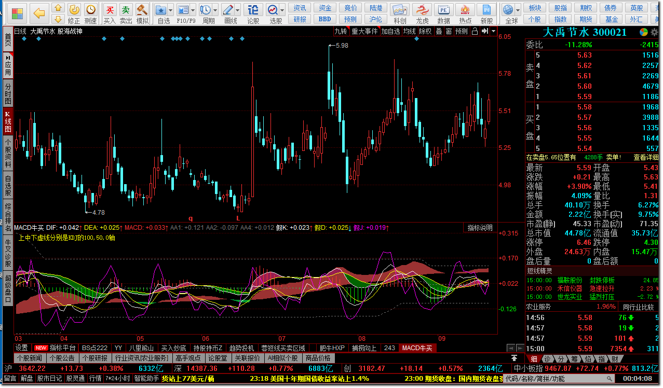The height and width of the screenshot is (388, 663).
Task: Click the settings gear beside stock name
Action: pyautogui.click(x=654, y=32)
